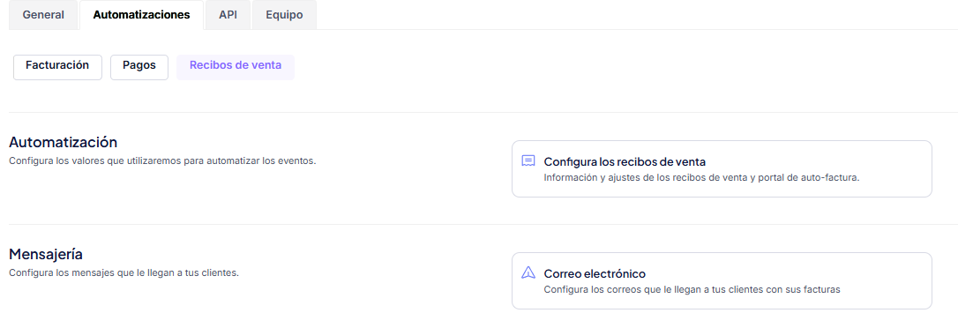The height and width of the screenshot is (328, 958).
Task: Go to the Equipo tab
Action: 284,15
